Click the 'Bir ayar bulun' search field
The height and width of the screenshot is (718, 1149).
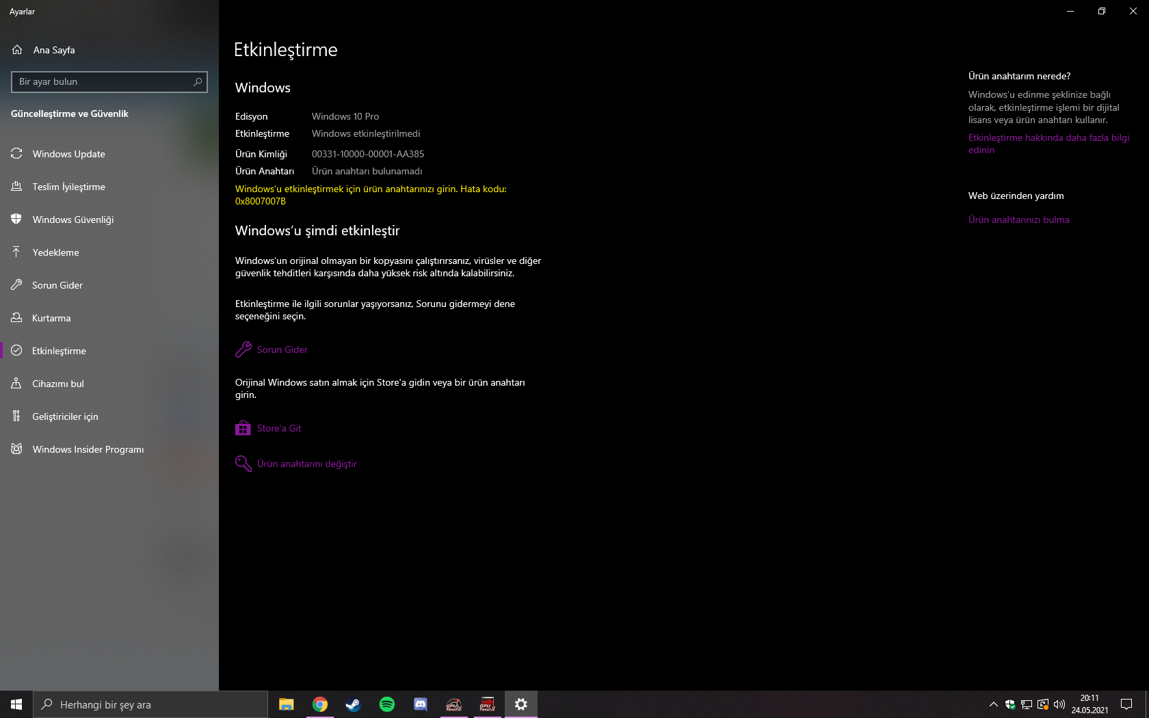109,82
